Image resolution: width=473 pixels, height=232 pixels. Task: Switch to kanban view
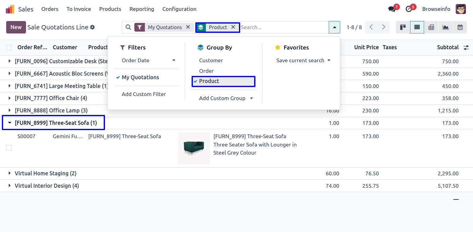pos(403,27)
